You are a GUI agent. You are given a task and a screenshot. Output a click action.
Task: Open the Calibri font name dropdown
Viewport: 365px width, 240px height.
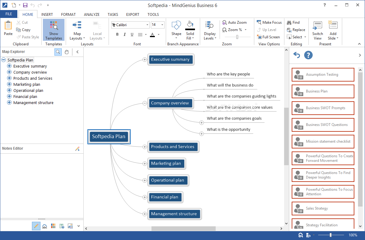pyautogui.click(x=147, y=25)
